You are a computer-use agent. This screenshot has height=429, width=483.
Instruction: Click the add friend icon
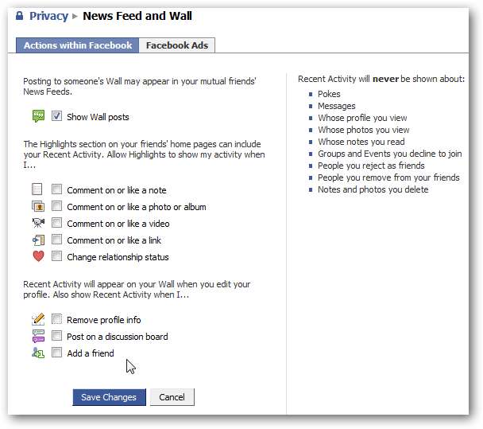click(37, 353)
